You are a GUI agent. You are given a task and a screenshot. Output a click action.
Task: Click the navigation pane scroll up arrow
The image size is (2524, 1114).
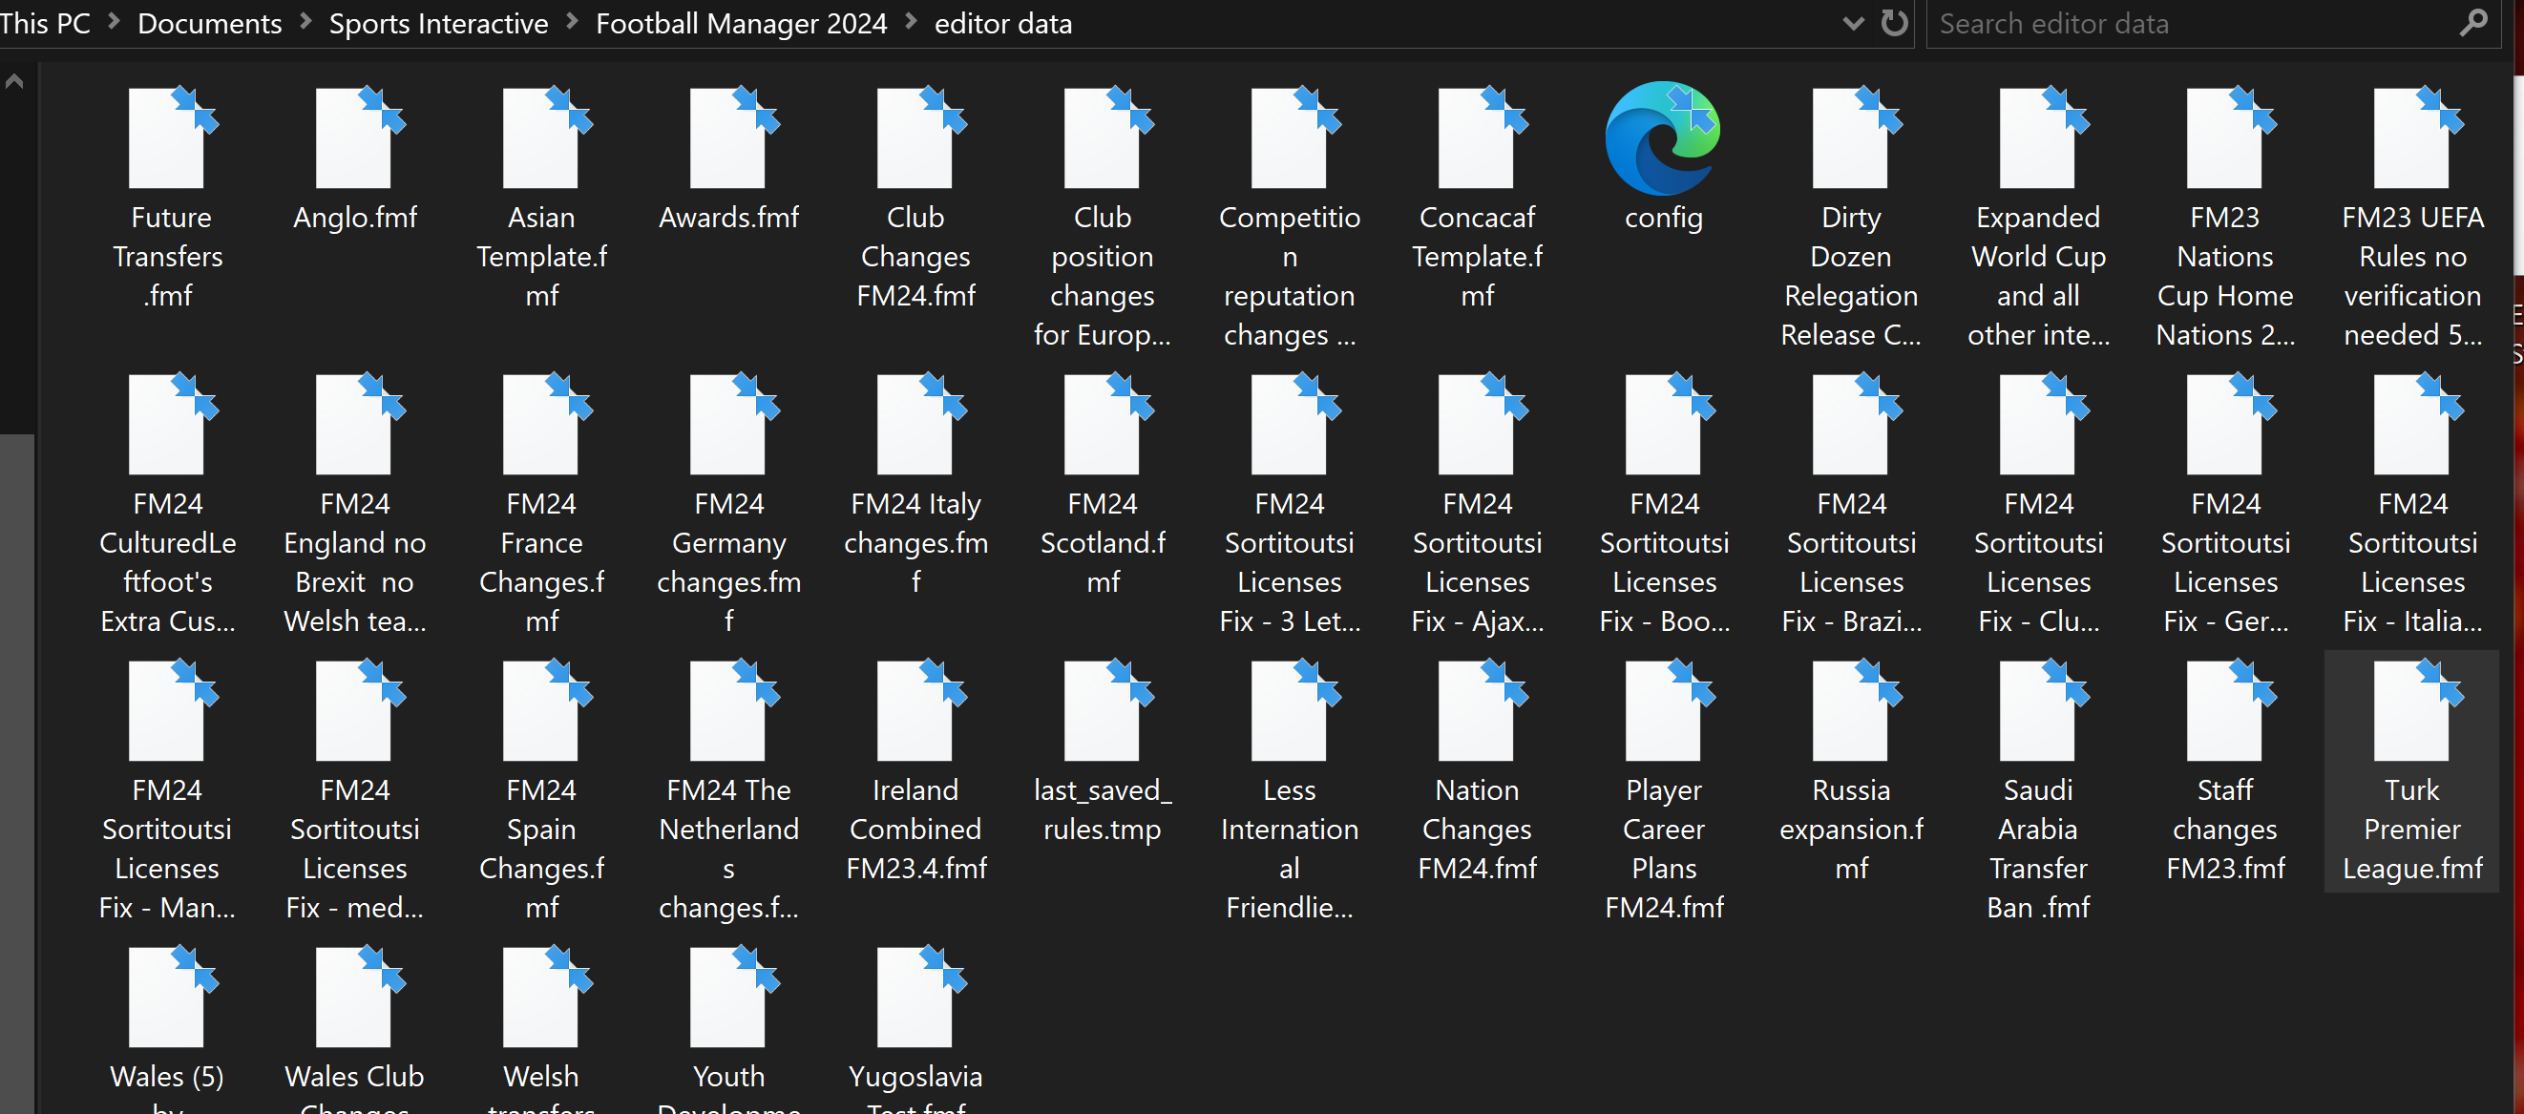tap(14, 81)
